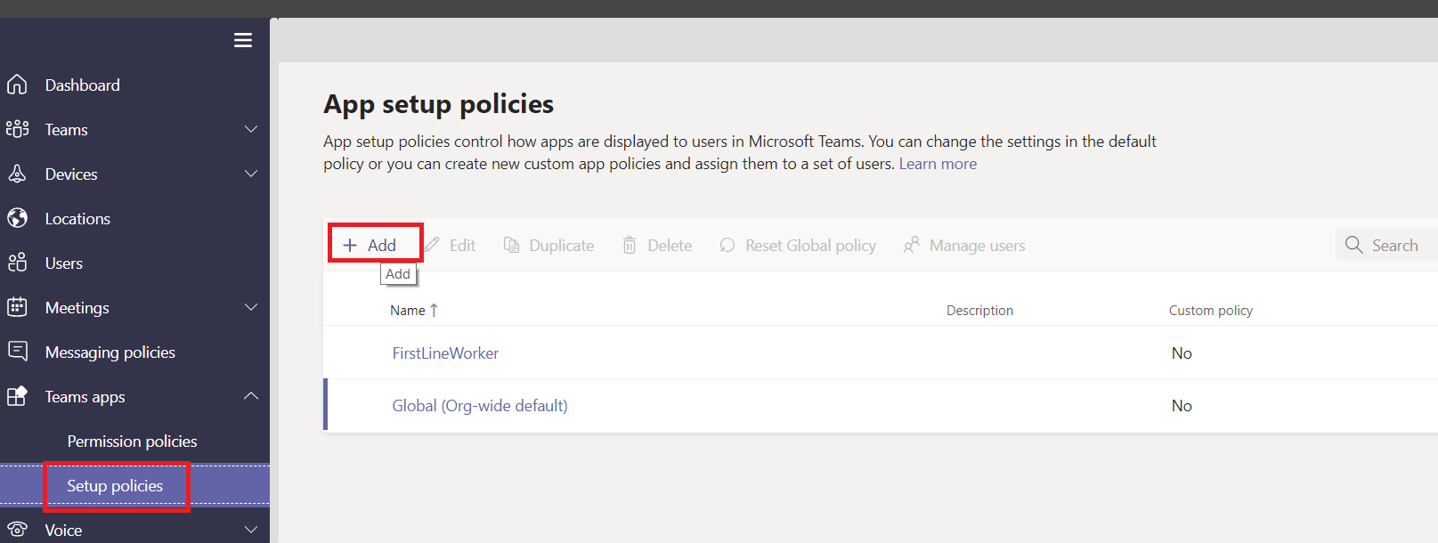This screenshot has width=1438, height=543.
Task: Expand the Meetings section chevron
Action: point(251,307)
